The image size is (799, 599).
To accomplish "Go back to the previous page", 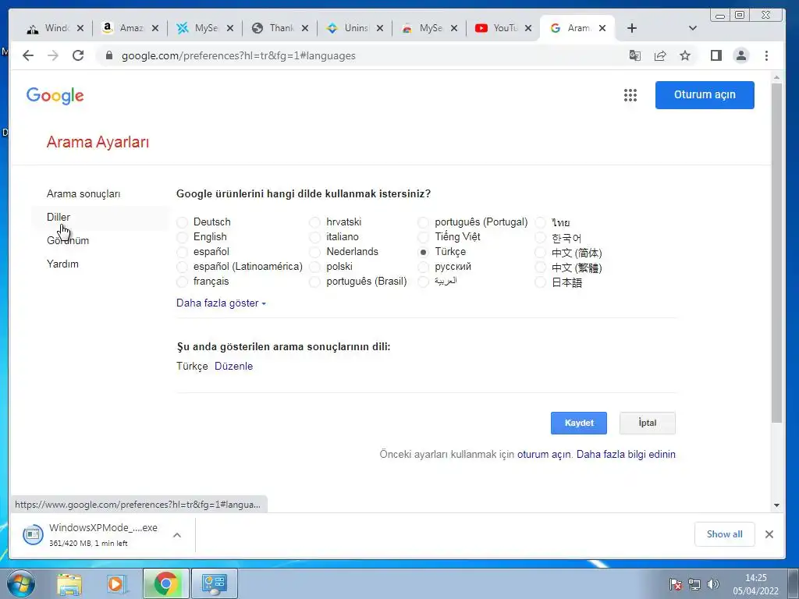I will coord(28,55).
